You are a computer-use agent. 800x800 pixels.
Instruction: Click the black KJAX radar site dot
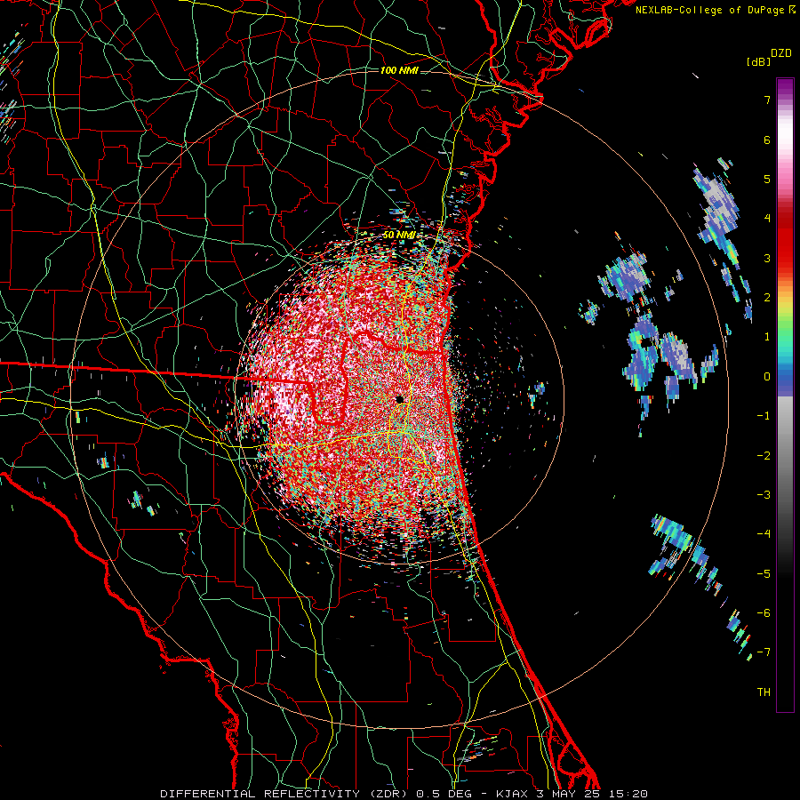[x=400, y=399]
